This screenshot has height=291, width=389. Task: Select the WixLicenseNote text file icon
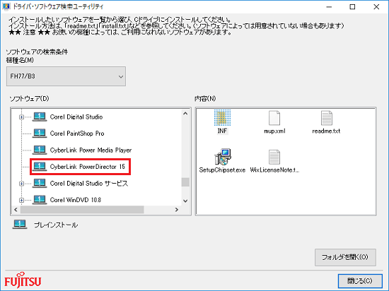(x=274, y=157)
